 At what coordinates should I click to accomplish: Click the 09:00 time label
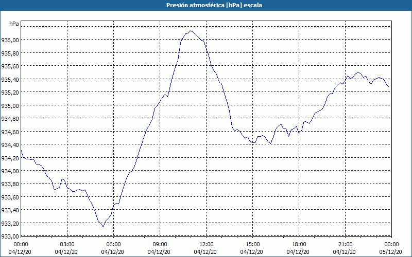pyautogui.click(x=160, y=245)
